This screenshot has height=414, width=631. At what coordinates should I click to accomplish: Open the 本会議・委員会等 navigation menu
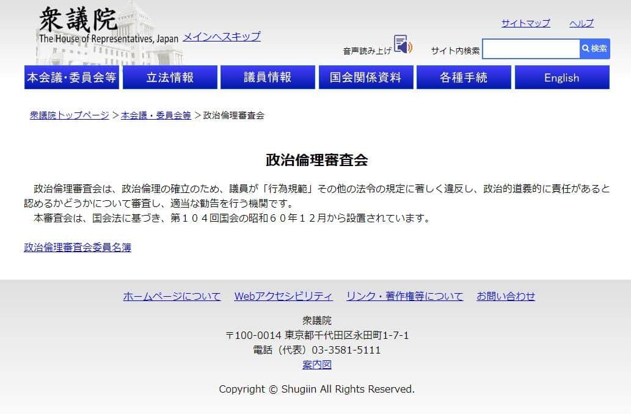click(x=71, y=77)
